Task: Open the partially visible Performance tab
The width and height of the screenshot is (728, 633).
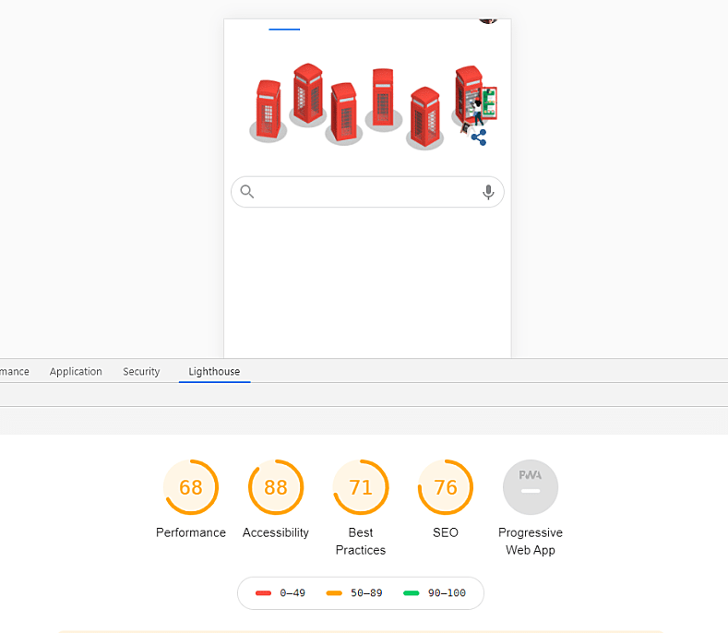Action: coord(14,372)
